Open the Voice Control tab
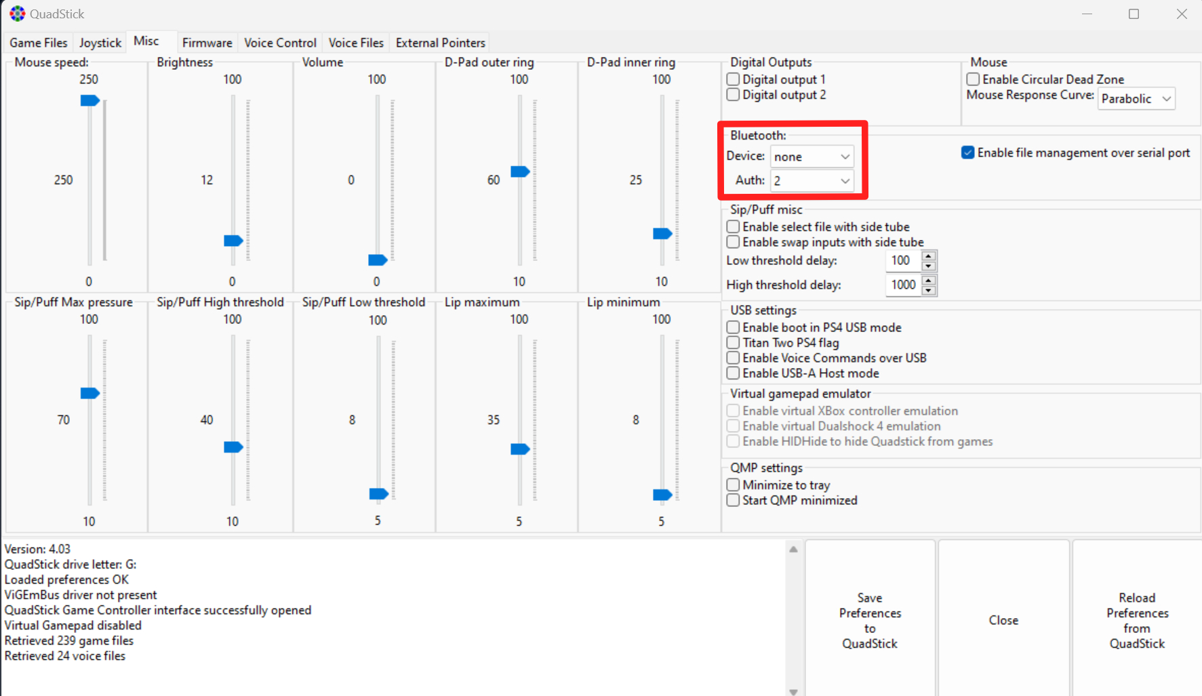Viewport: 1202px width, 696px height. click(280, 43)
